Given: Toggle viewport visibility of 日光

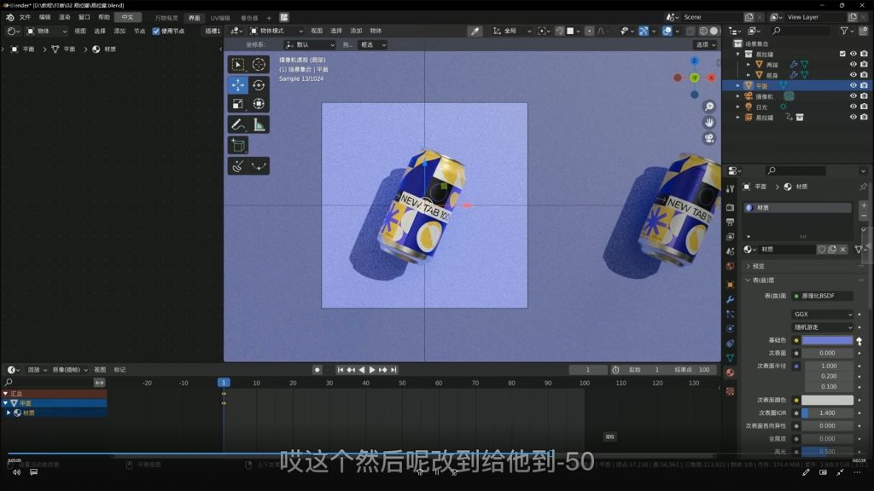Looking at the screenshot, I should pyautogui.click(x=853, y=107).
